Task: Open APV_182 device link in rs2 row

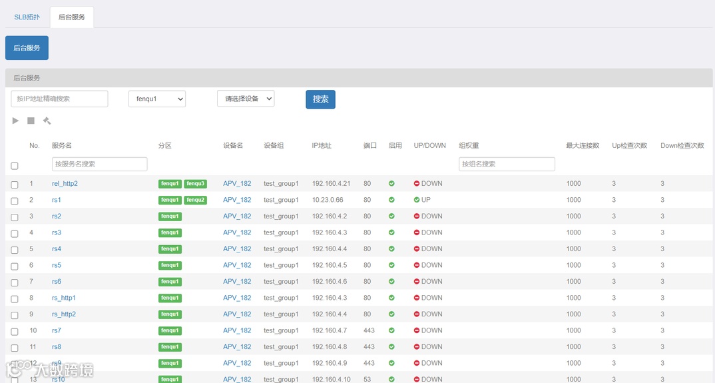Action: [x=237, y=216]
